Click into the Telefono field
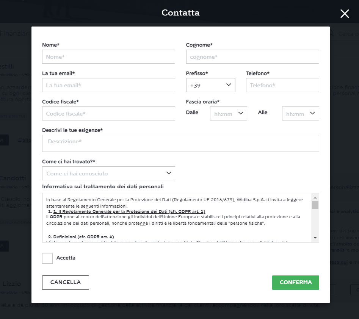Screen dimensions: 359x319 (282, 85)
